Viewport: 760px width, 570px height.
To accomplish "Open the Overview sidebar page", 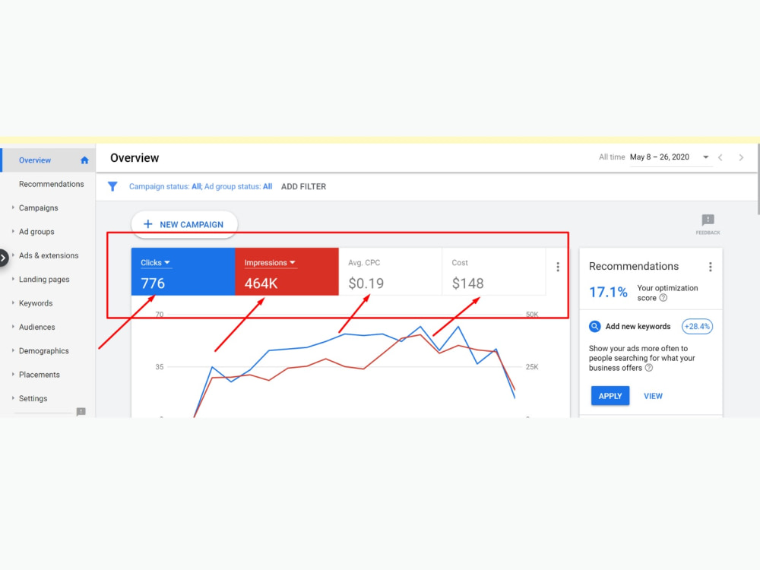I will click(x=47, y=160).
